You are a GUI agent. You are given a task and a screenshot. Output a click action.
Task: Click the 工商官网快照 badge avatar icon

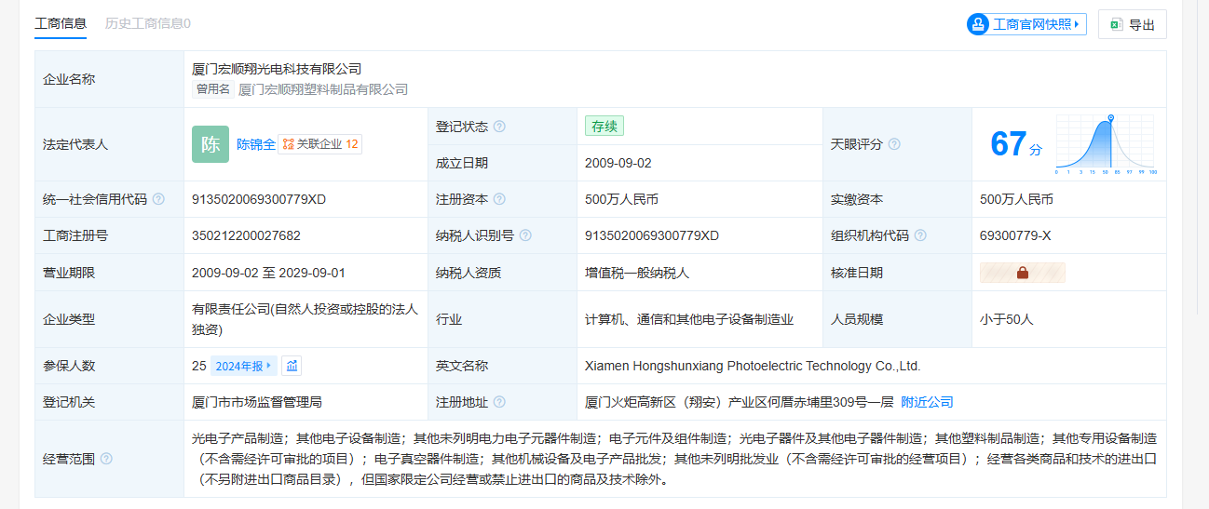click(x=978, y=24)
